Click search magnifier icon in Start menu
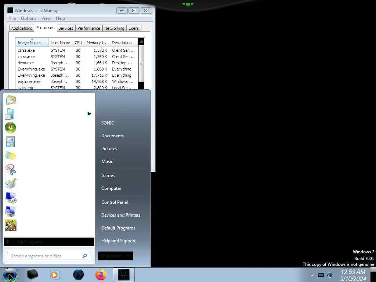 [x=85, y=256]
